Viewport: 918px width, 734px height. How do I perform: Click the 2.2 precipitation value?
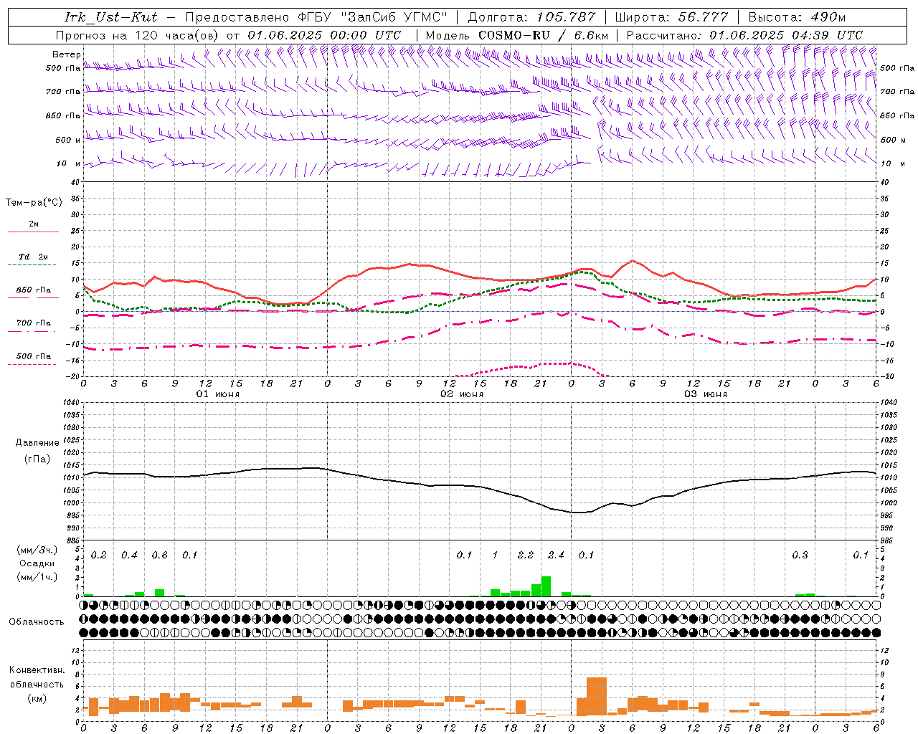click(526, 556)
